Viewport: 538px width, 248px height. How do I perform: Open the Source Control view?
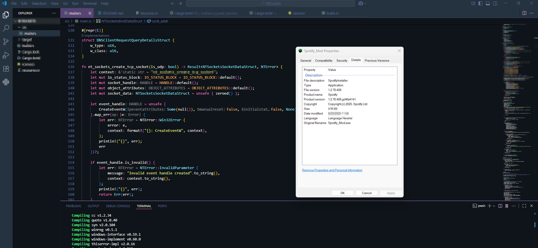(6, 42)
